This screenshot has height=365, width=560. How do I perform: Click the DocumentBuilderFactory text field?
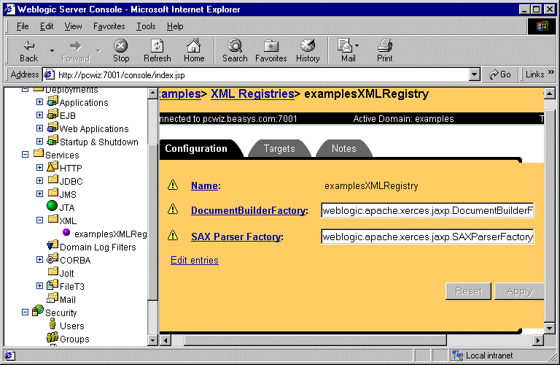[x=427, y=210]
